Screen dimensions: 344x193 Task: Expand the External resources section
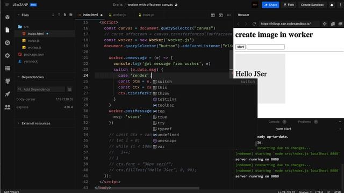click(18, 123)
